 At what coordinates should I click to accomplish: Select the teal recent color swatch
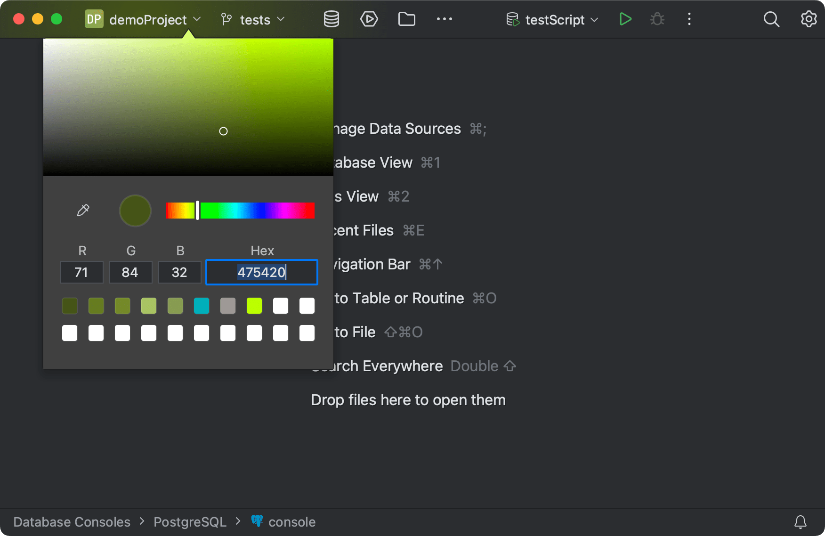(202, 306)
